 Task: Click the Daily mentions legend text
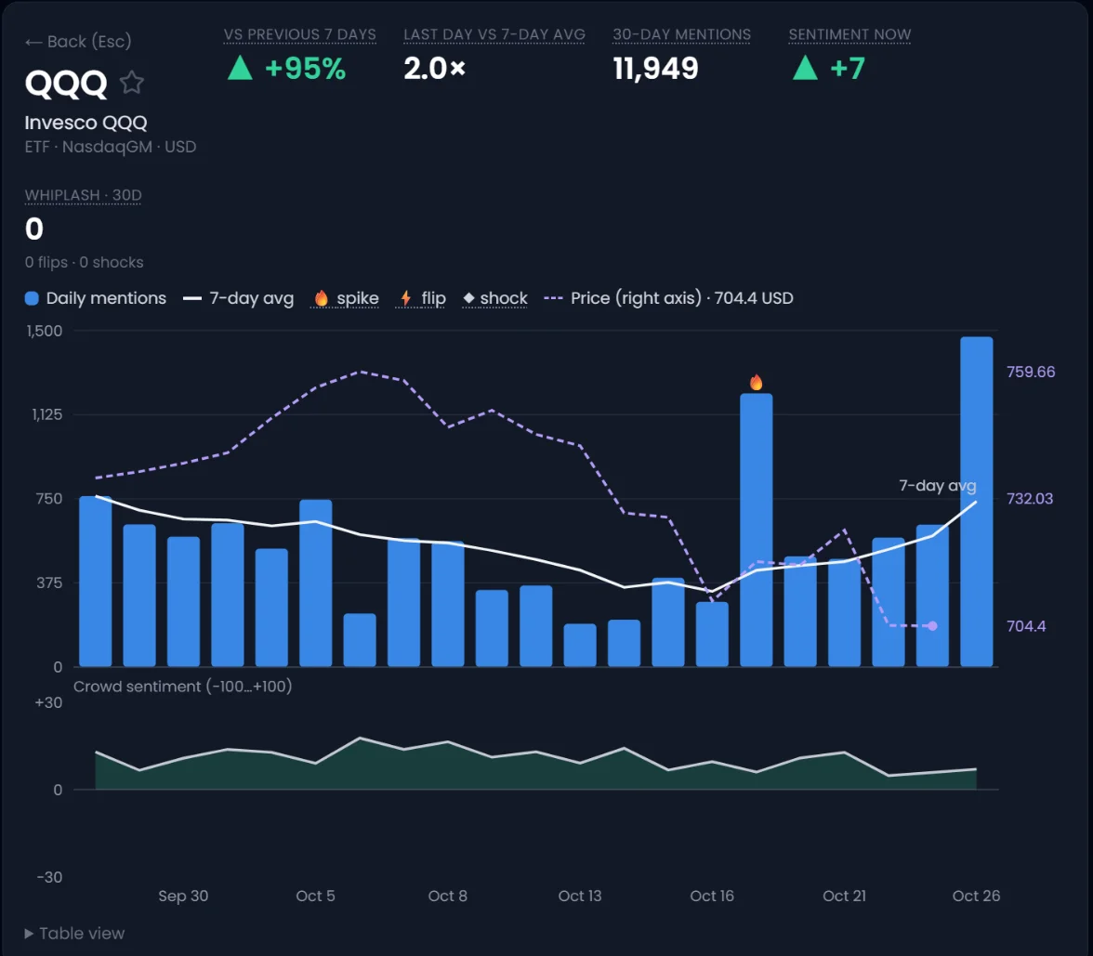tap(106, 298)
